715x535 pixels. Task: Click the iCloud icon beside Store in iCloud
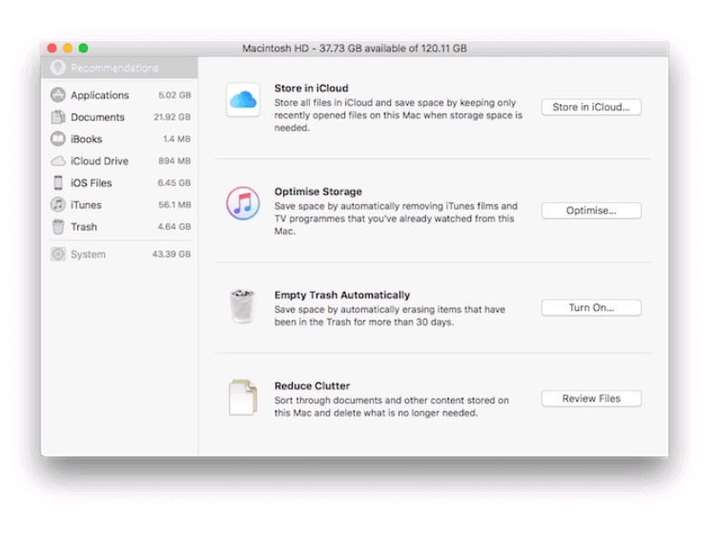[x=242, y=99]
